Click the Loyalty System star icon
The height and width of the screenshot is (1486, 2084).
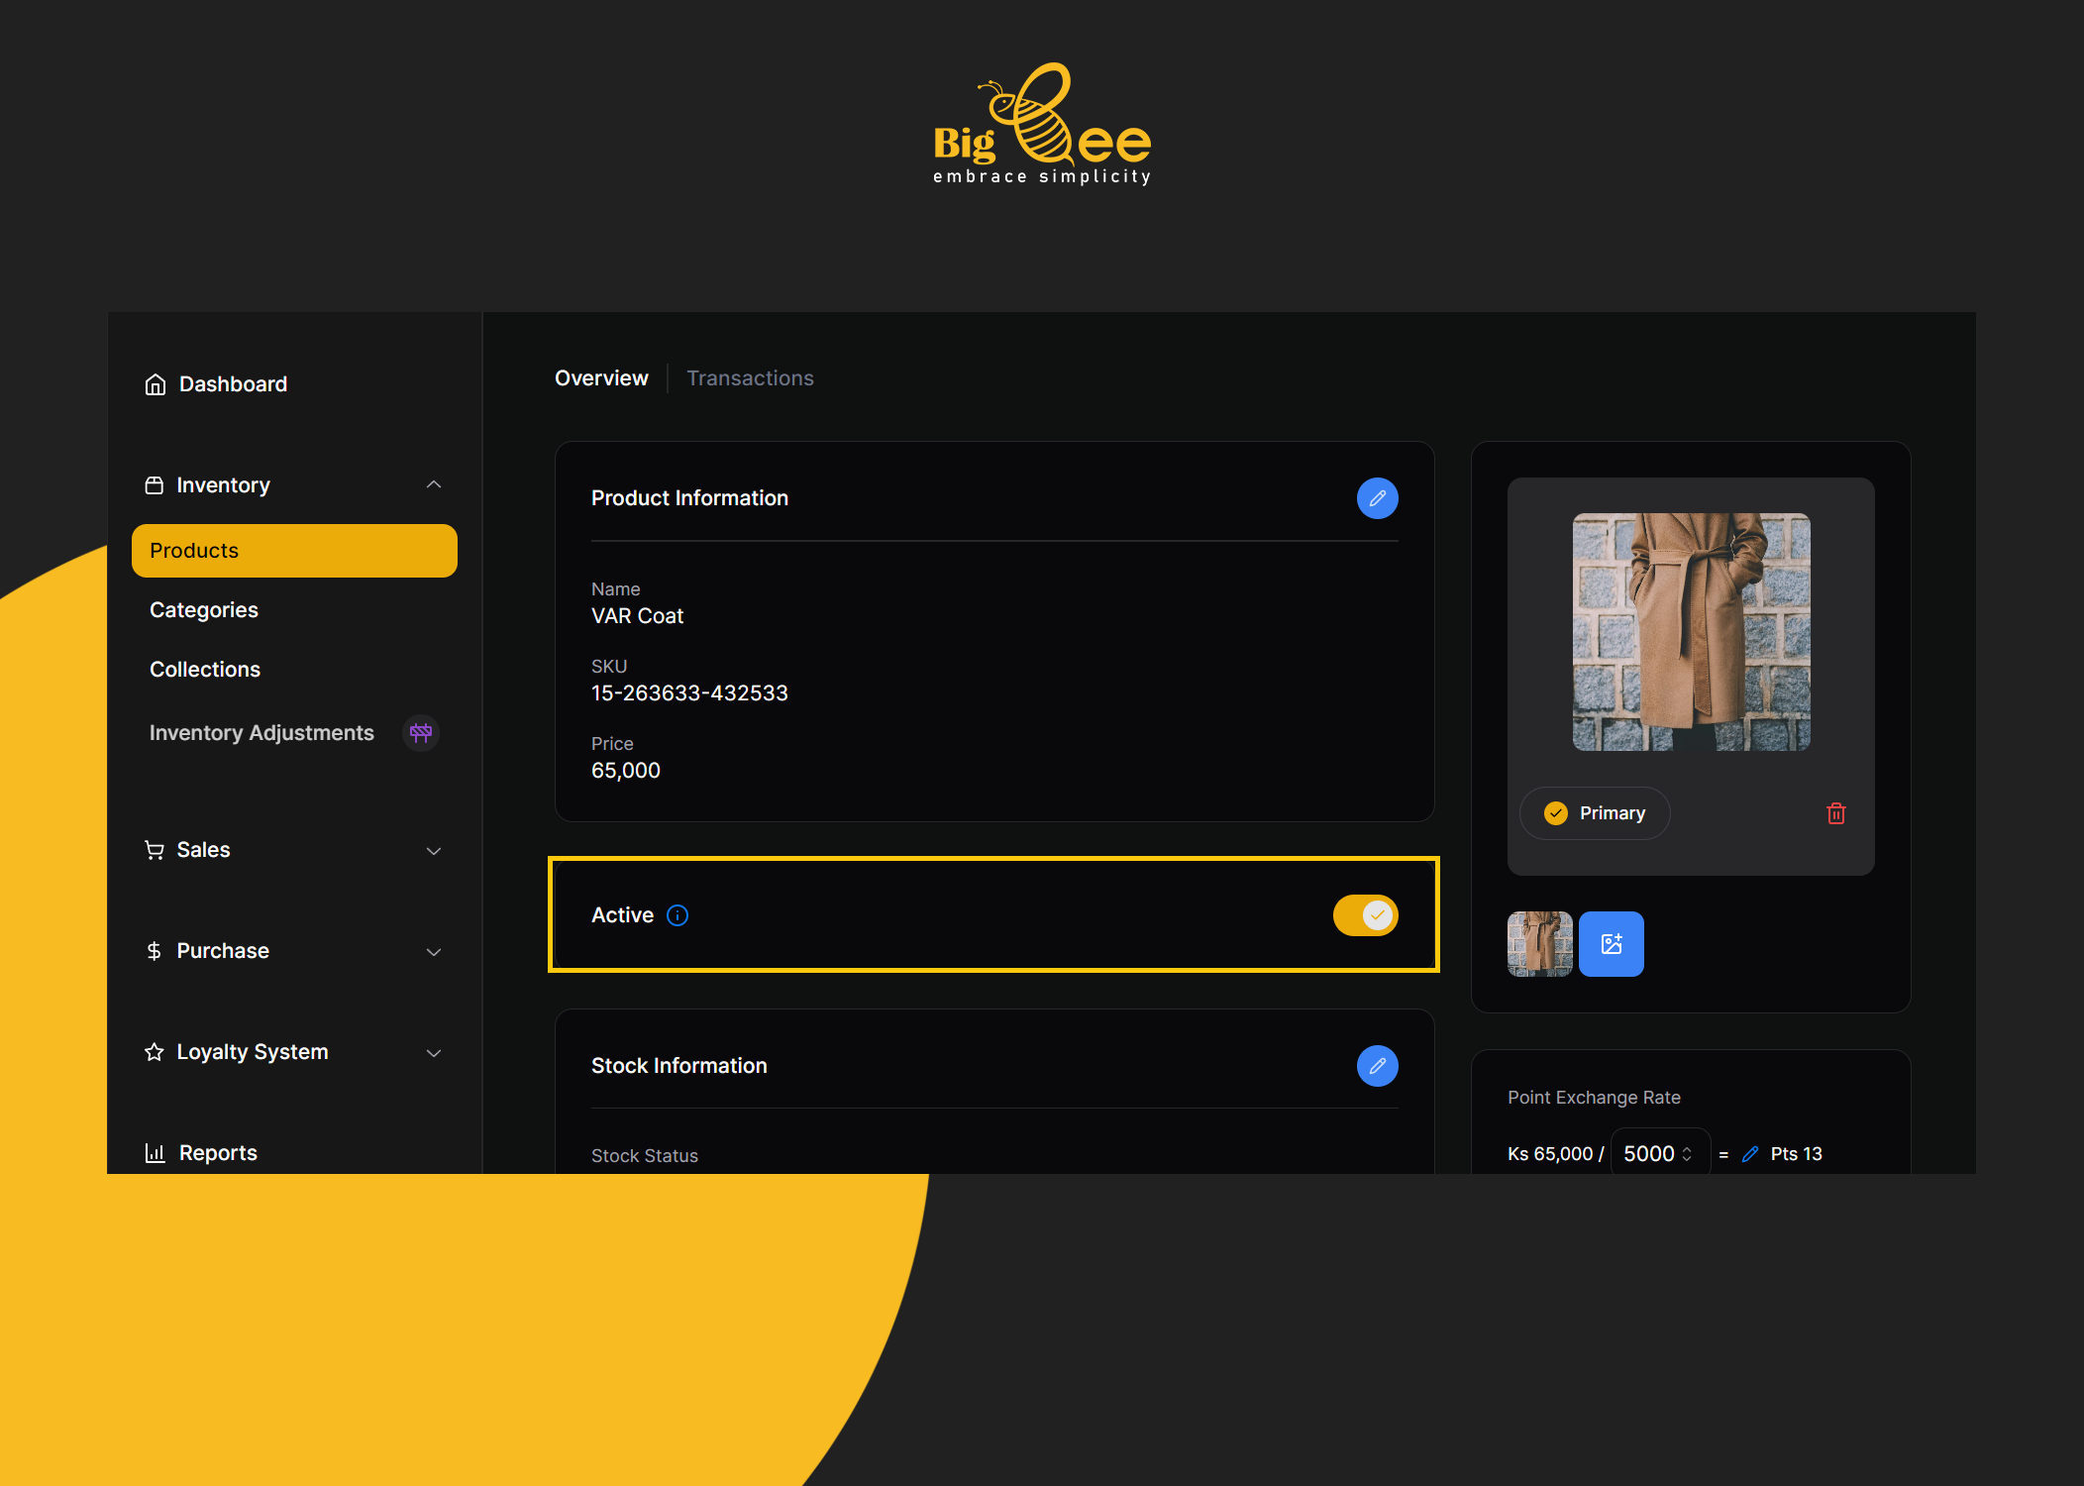[155, 1052]
